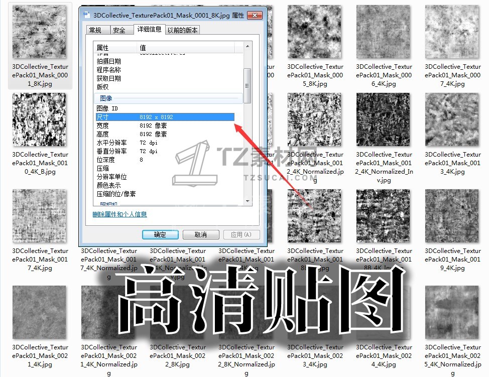Image resolution: width=489 pixels, height=377 pixels.
Task: Select the Mask_0012_4K_Normalized.jpg thumbnail
Action: click(314, 119)
